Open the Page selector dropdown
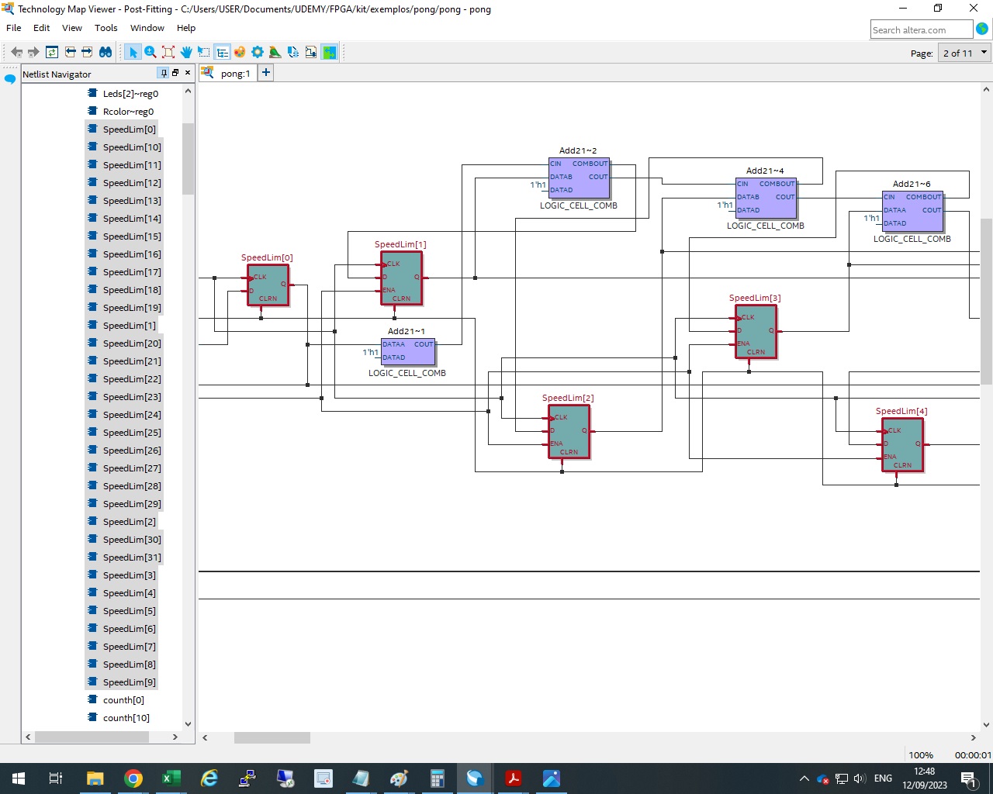The height and width of the screenshot is (794, 993). [x=985, y=53]
